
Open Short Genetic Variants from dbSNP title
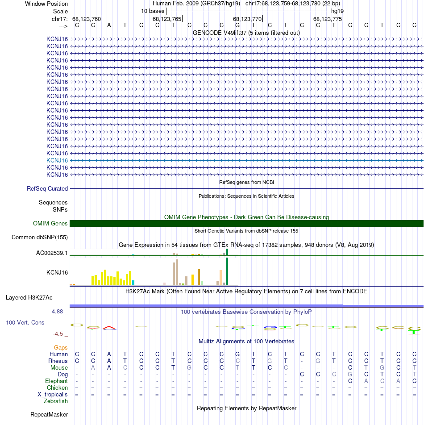point(246,231)
